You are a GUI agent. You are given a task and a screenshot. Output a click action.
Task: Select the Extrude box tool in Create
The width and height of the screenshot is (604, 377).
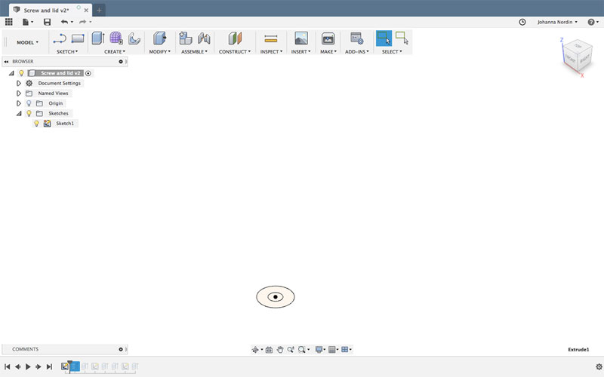(x=98, y=38)
